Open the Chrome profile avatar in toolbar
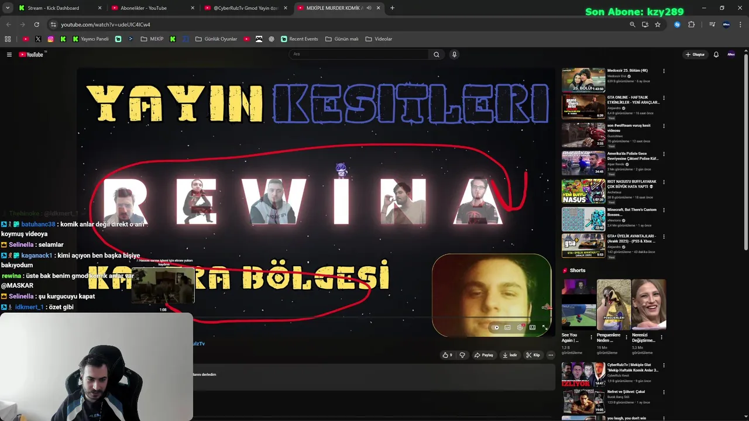The width and height of the screenshot is (749, 421). [726, 25]
